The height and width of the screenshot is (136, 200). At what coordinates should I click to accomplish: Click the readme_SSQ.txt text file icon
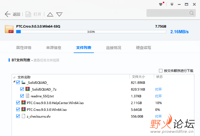[28, 96]
